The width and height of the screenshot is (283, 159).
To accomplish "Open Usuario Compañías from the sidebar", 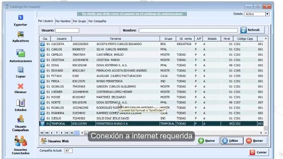I will 21,119.
